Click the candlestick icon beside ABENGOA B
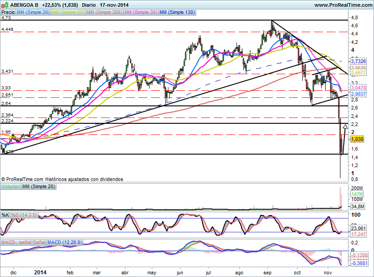Screen dimensions: 374x277 tap(5, 5)
